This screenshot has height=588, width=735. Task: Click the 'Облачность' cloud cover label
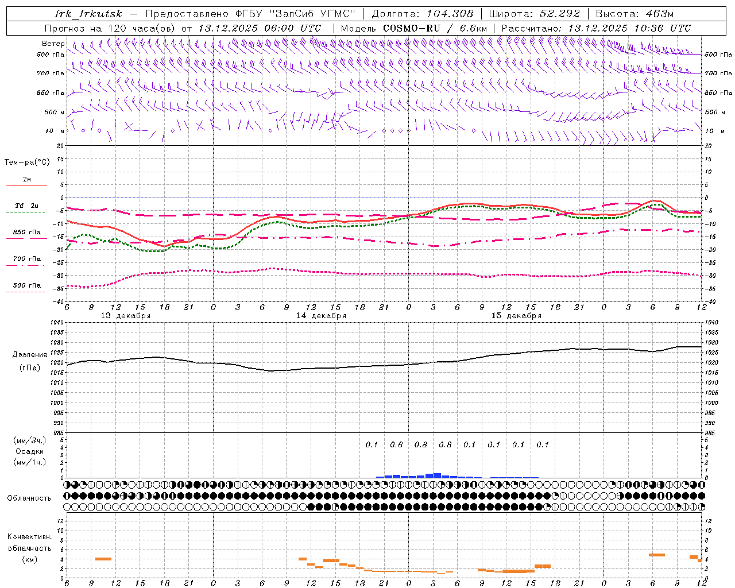(29, 498)
